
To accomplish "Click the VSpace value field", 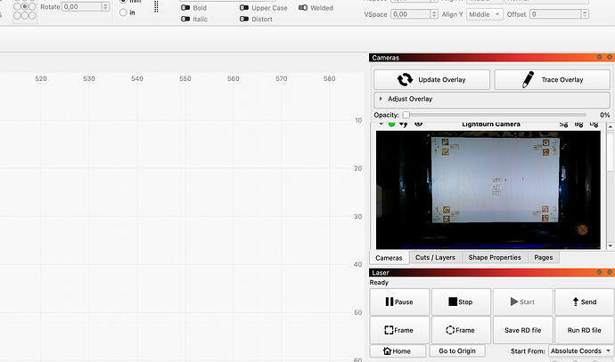I will coord(410,14).
